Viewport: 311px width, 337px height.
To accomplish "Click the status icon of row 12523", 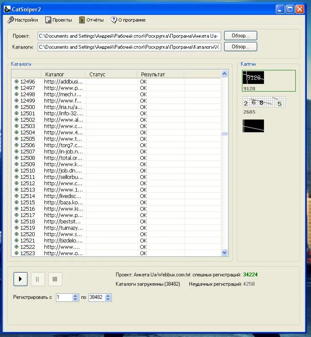I will (17, 253).
